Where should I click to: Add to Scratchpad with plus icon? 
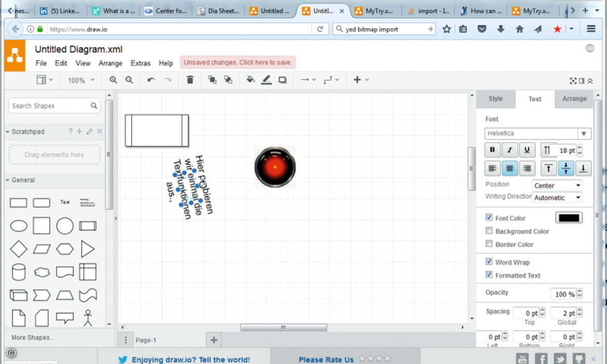point(79,131)
